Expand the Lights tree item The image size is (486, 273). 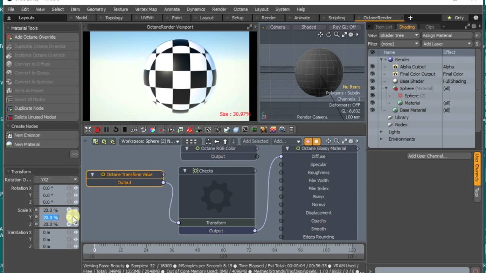click(381, 132)
